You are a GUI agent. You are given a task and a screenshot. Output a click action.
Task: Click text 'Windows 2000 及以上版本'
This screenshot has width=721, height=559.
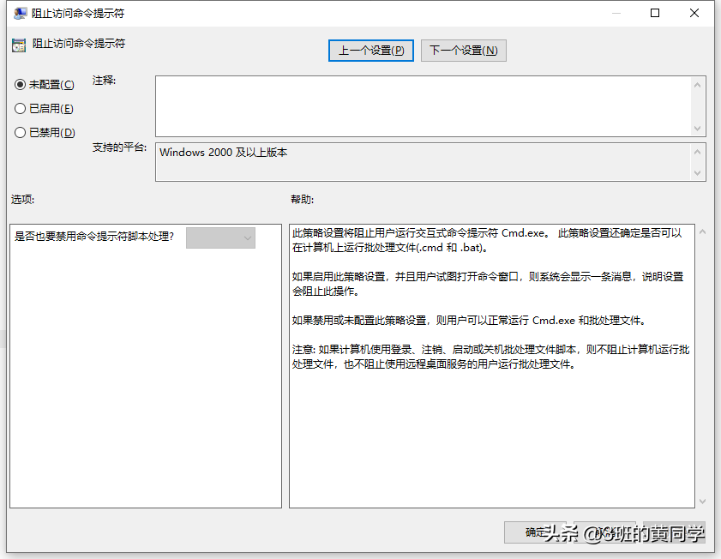[x=224, y=152]
